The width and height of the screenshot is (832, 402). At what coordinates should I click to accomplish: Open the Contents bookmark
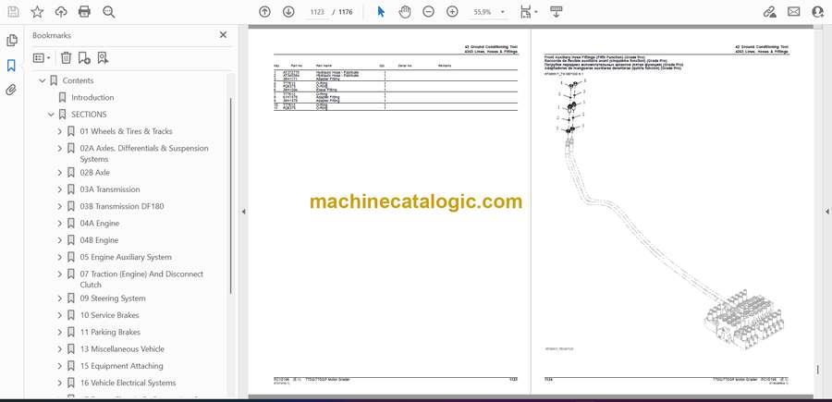pyautogui.click(x=78, y=80)
